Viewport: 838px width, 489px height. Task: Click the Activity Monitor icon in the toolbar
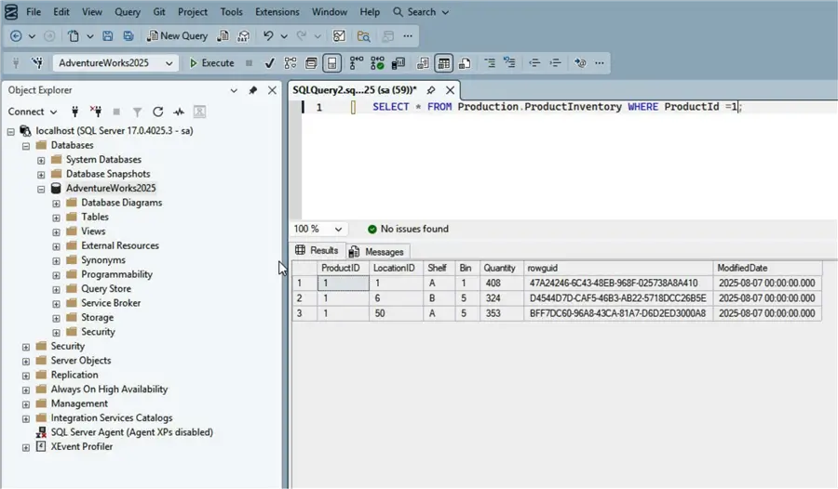coord(339,35)
